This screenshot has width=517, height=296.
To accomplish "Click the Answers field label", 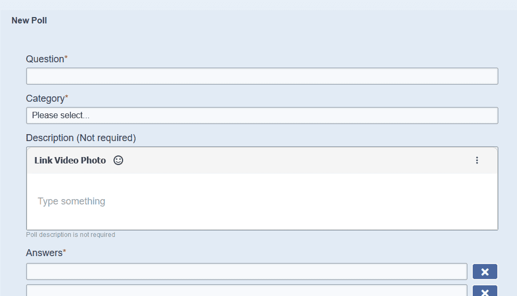I will pos(44,253).
